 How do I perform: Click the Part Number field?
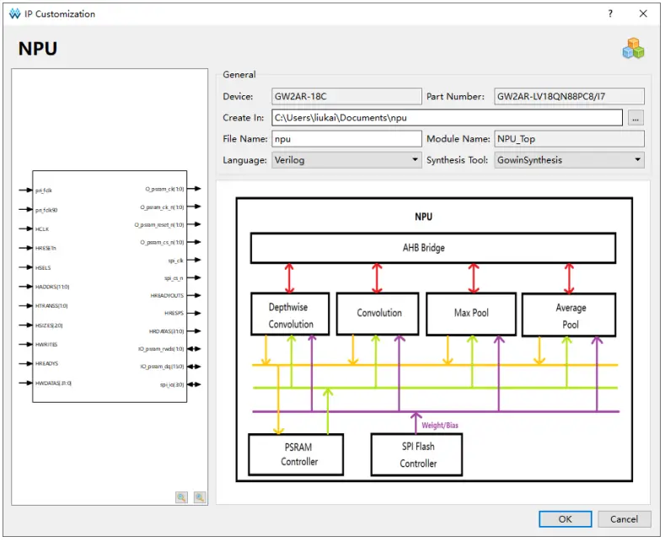tap(569, 97)
